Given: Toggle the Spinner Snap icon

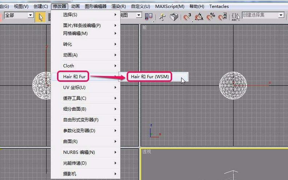Looking at the screenshot, I should (x=222, y=17).
